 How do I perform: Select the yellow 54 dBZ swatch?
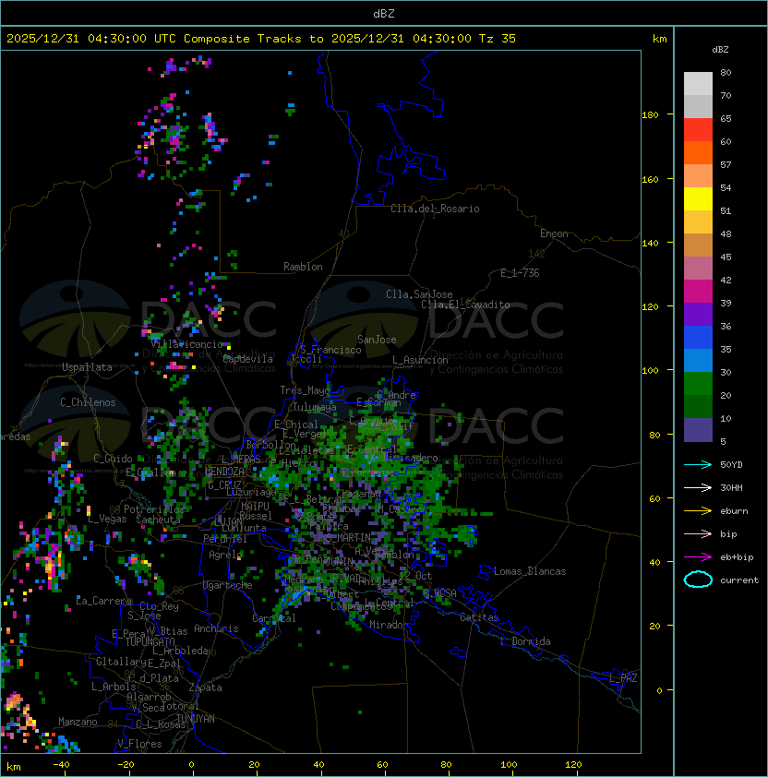(x=698, y=198)
